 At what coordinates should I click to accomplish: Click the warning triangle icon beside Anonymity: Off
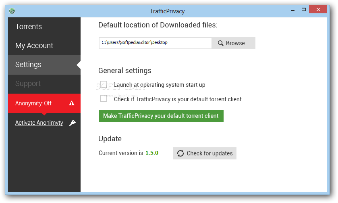(72, 103)
